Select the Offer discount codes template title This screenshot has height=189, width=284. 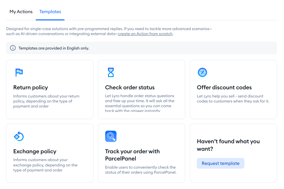[x=224, y=87]
